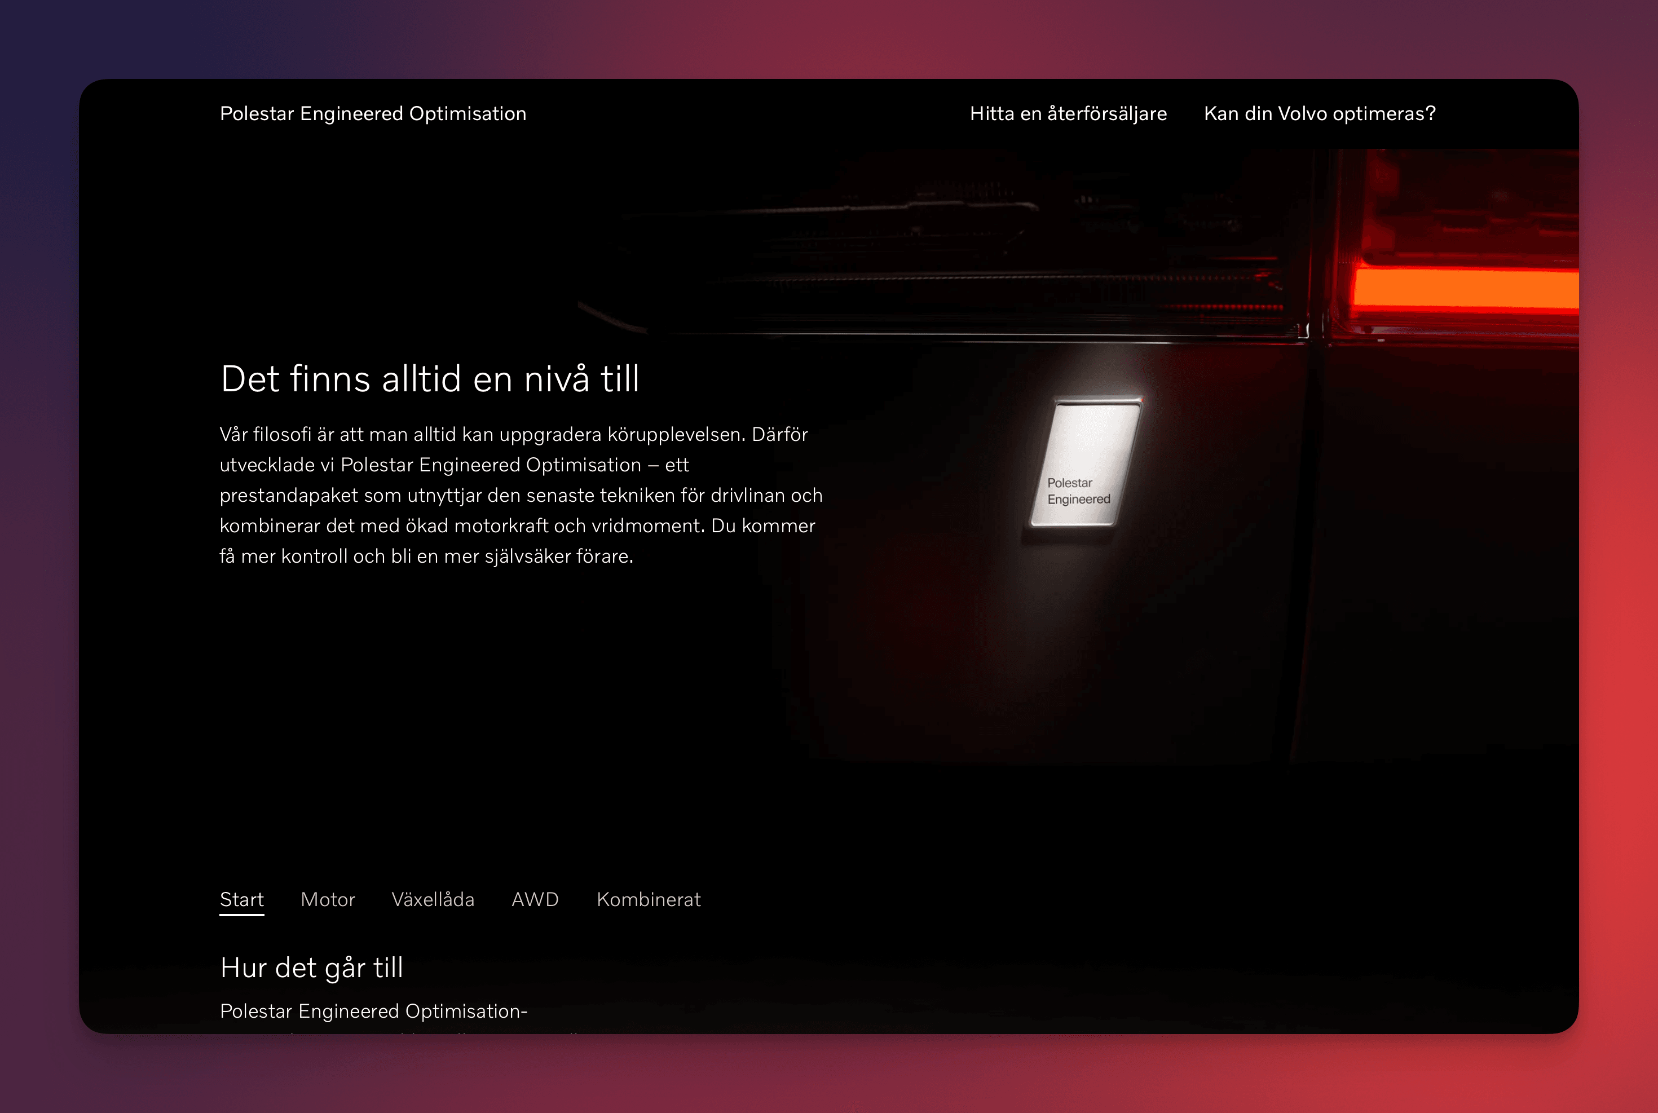This screenshot has width=1658, height=1113.
Task: Open Kan din Volvo optimeras? link
Action: (x=1320, y=113)
